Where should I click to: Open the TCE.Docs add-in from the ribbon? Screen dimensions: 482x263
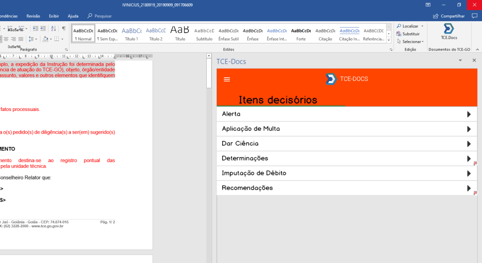pyautogui.click(x=449, y=31)
